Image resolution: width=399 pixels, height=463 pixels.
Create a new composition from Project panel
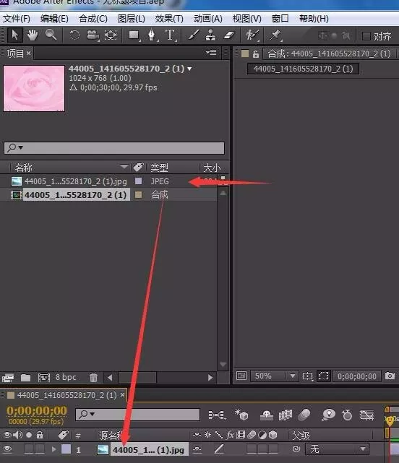pyautogui.click(x=44, y=378)
